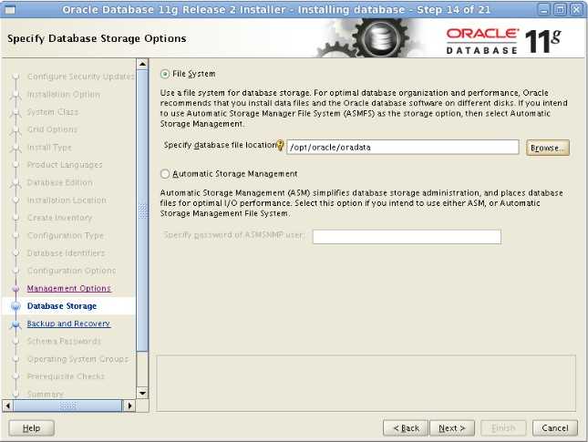
Task: Click the disabled Finish button
Action: tap(503, 427)
